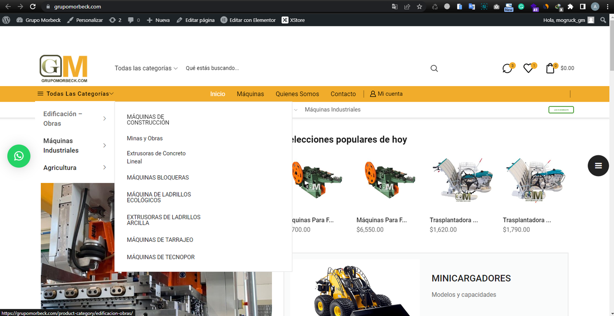The width and height of the screenshot is (614, 316).
Task: Open Inicio in the main menu
Action: 218,94
